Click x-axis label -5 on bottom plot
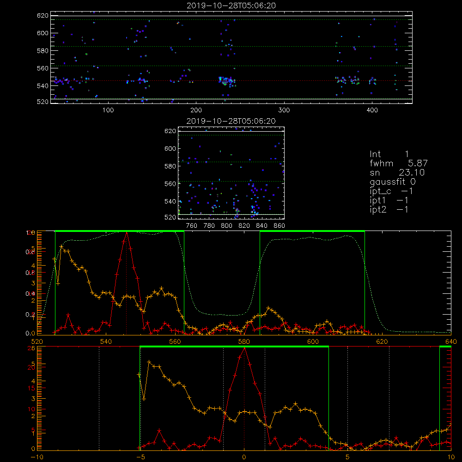 pyautogui.click(x=141, y=457)
